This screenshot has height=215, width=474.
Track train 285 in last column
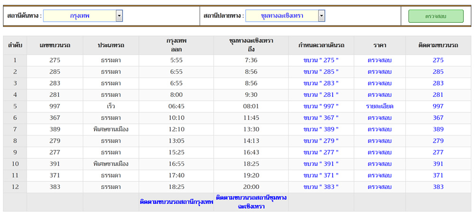pyautogui.click(x=438, y=72)
